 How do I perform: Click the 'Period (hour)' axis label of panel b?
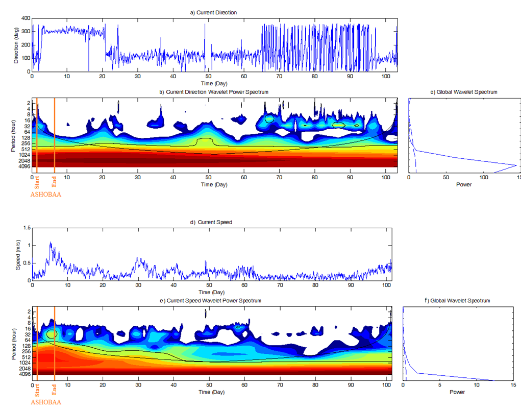14,135
